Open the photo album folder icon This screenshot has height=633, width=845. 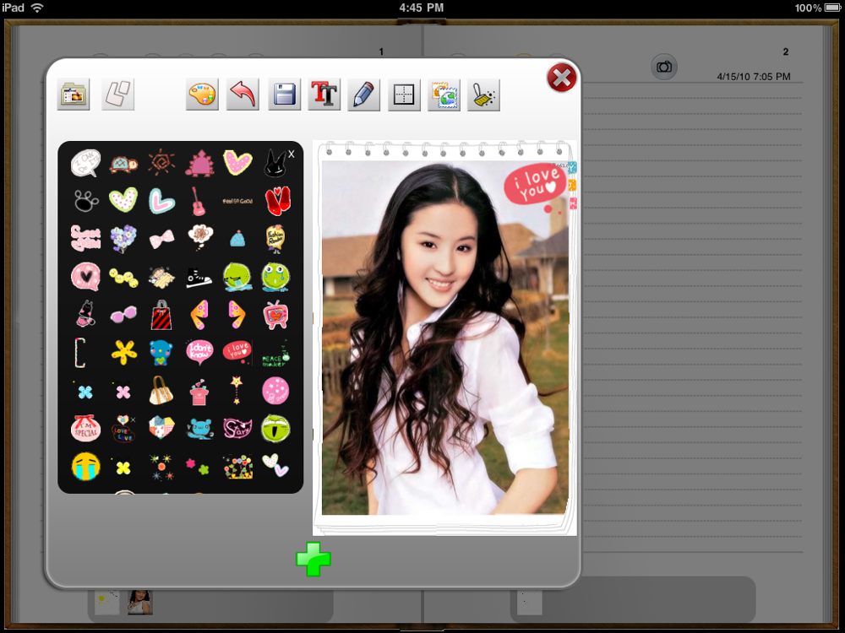point(74,95)
